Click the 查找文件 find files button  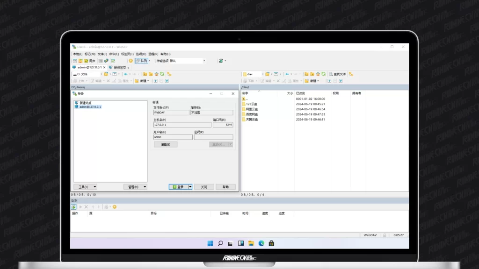pyautogui.click(x=337, y=74)
